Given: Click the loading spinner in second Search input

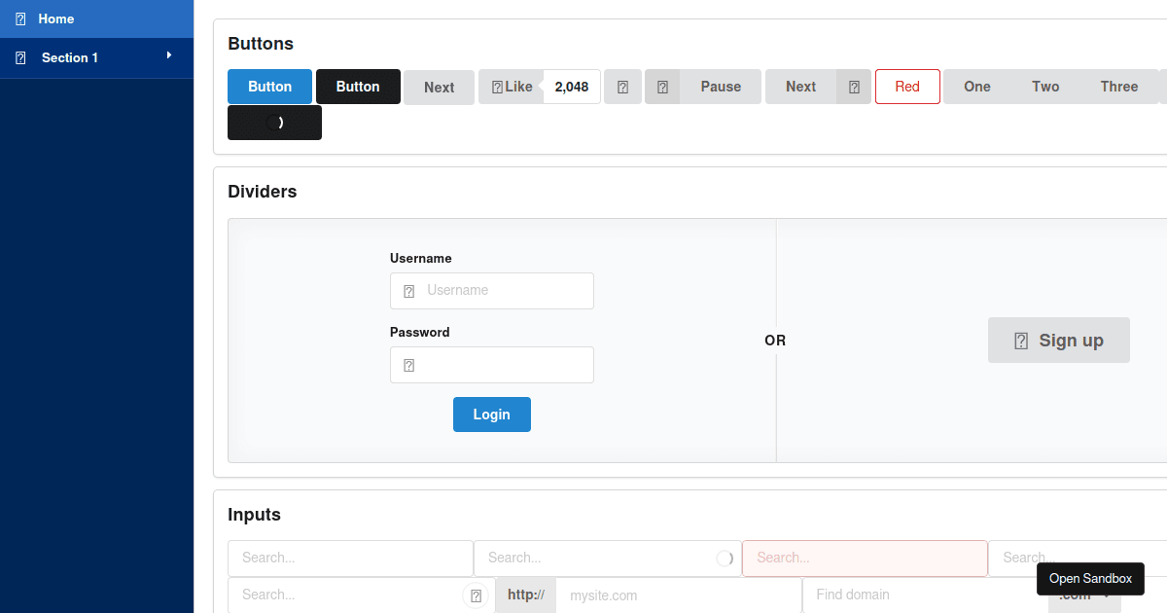Looking at the screenshot, I should (x=725, y=559).
